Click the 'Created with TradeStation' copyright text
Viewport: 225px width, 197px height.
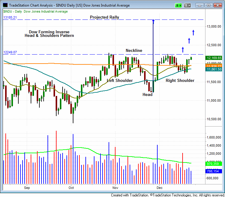tap(168, 195)
